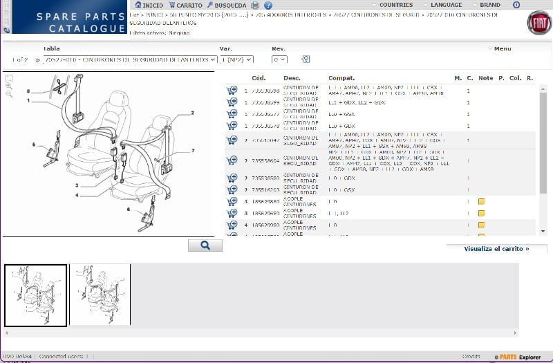The height and width of the screenshot is (363, 553).
Task: Open the COUNTRIES menu
Action: (395, 5)
